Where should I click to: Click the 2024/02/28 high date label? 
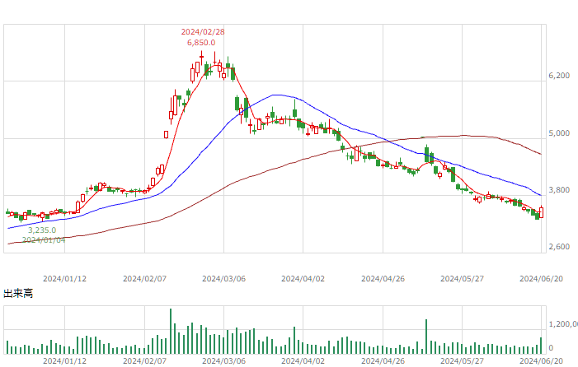[x=203, y=32]
